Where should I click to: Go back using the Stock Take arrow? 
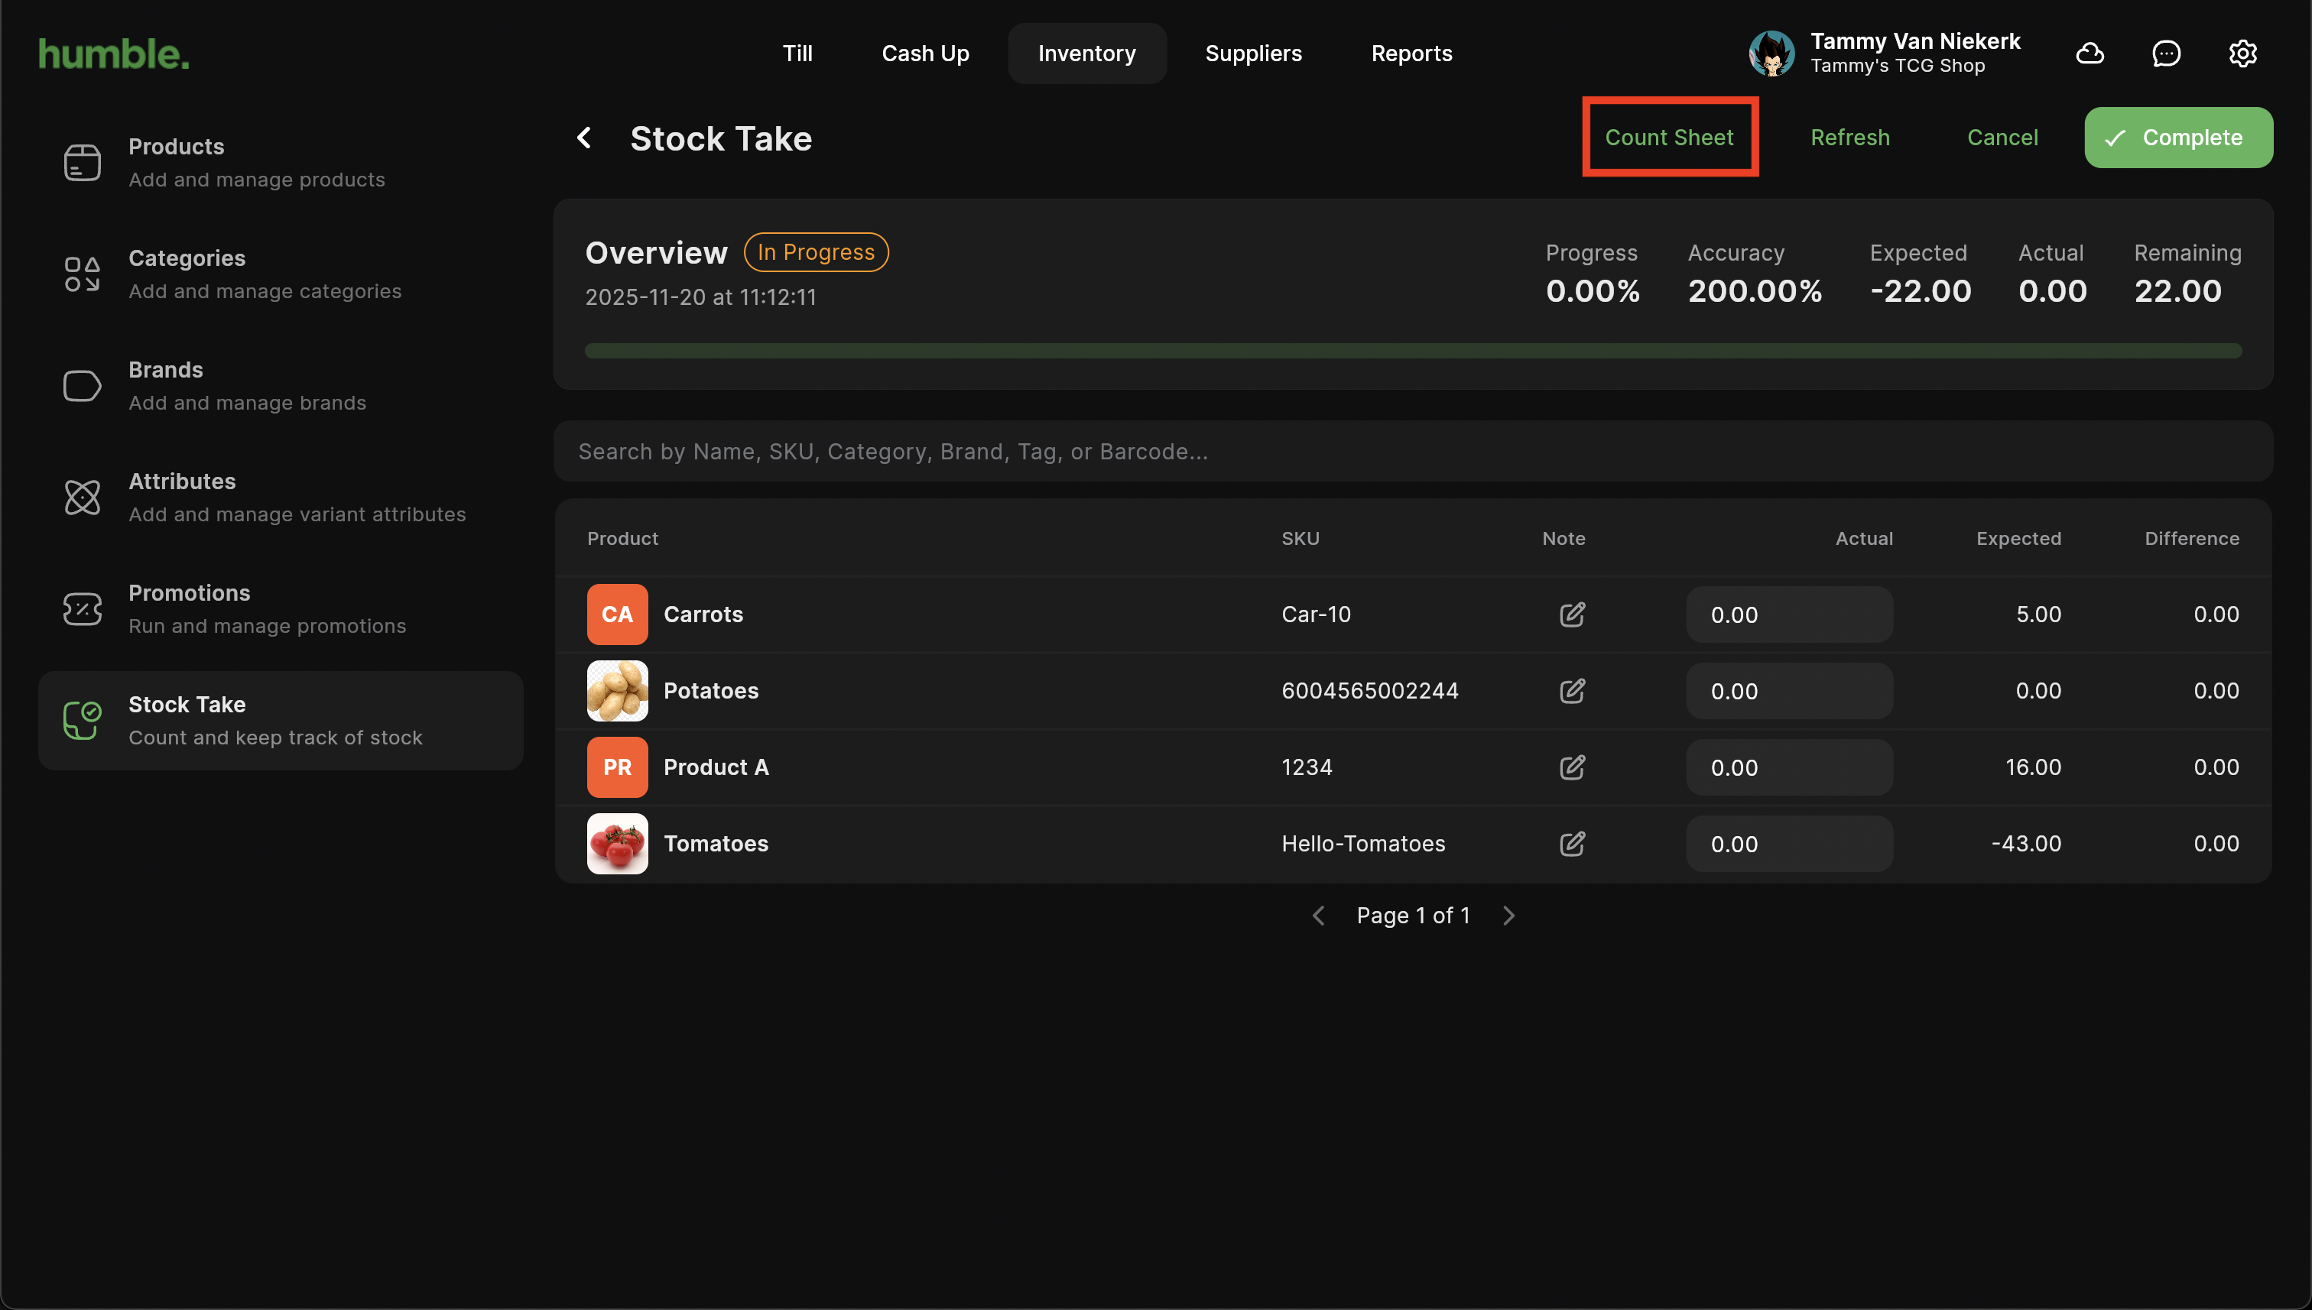coord(584,138)
